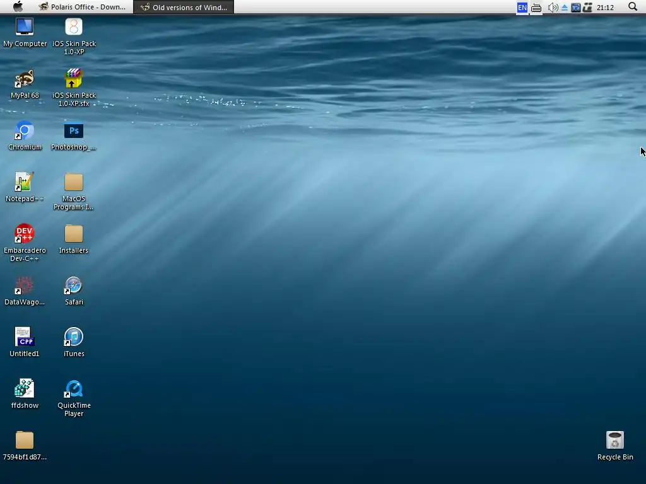Select the Recycle Bin icon
Screen dimensions: 646x484
[615, 446]
